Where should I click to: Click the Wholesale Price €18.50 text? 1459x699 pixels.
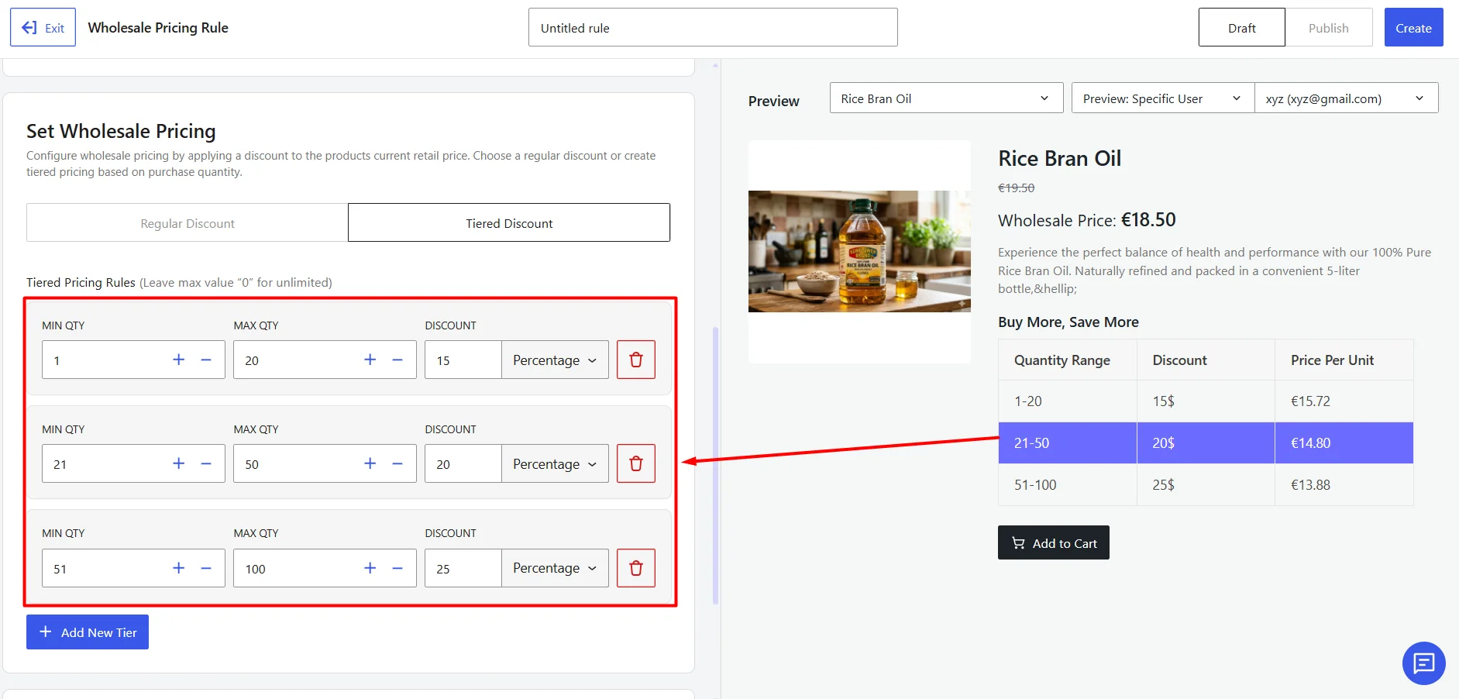[x=1086, y=220]
